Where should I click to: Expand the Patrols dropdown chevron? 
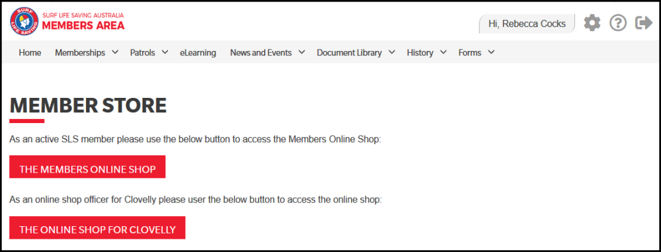165,52
